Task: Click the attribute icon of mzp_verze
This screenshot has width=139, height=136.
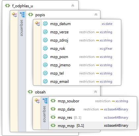Action: [45, 32]
